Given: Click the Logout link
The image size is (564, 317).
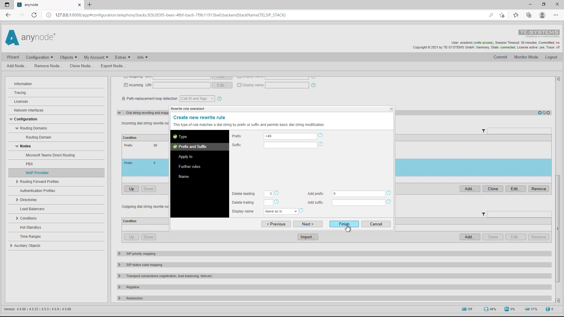Looking at the screenshot, I should tap(551, 57).
